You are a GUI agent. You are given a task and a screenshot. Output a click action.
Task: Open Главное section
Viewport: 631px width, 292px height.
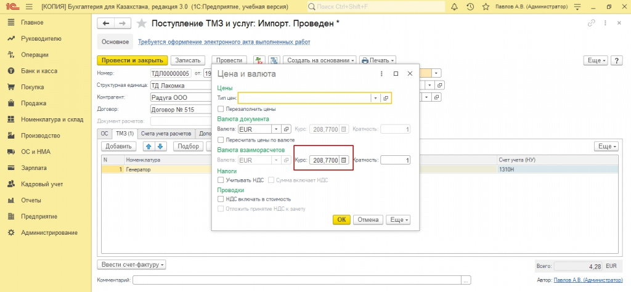(x=32, y=23)
